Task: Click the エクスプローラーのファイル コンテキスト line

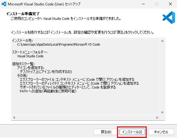Action: [x=77, y=79]
